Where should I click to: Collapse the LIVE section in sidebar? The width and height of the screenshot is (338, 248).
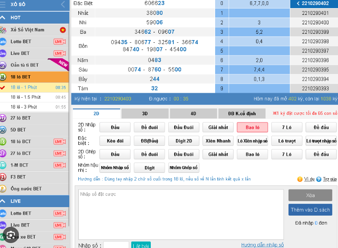pos(4,201)
